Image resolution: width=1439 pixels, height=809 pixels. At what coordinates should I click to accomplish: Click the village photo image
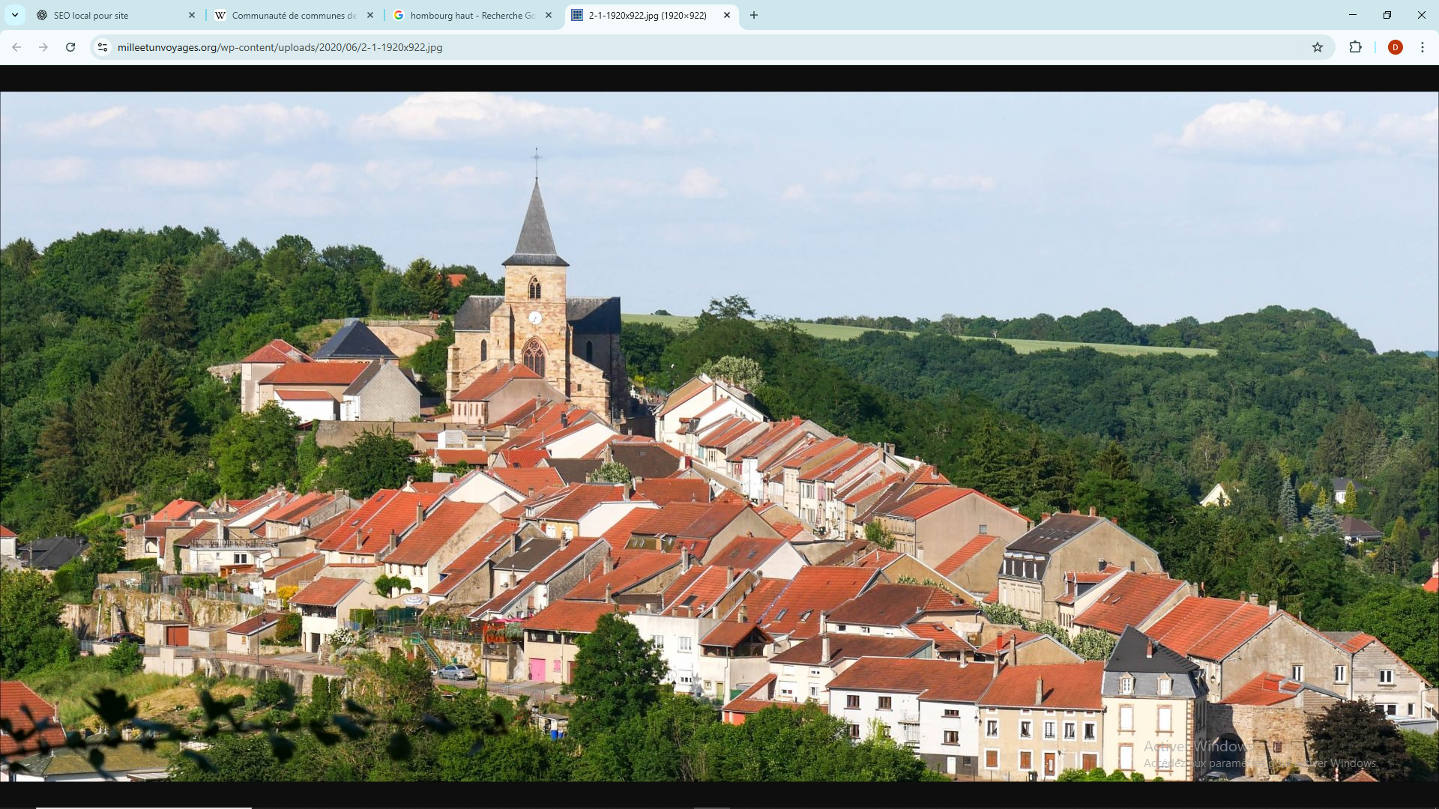719,437
